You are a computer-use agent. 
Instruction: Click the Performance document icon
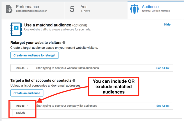coord(9,9)
